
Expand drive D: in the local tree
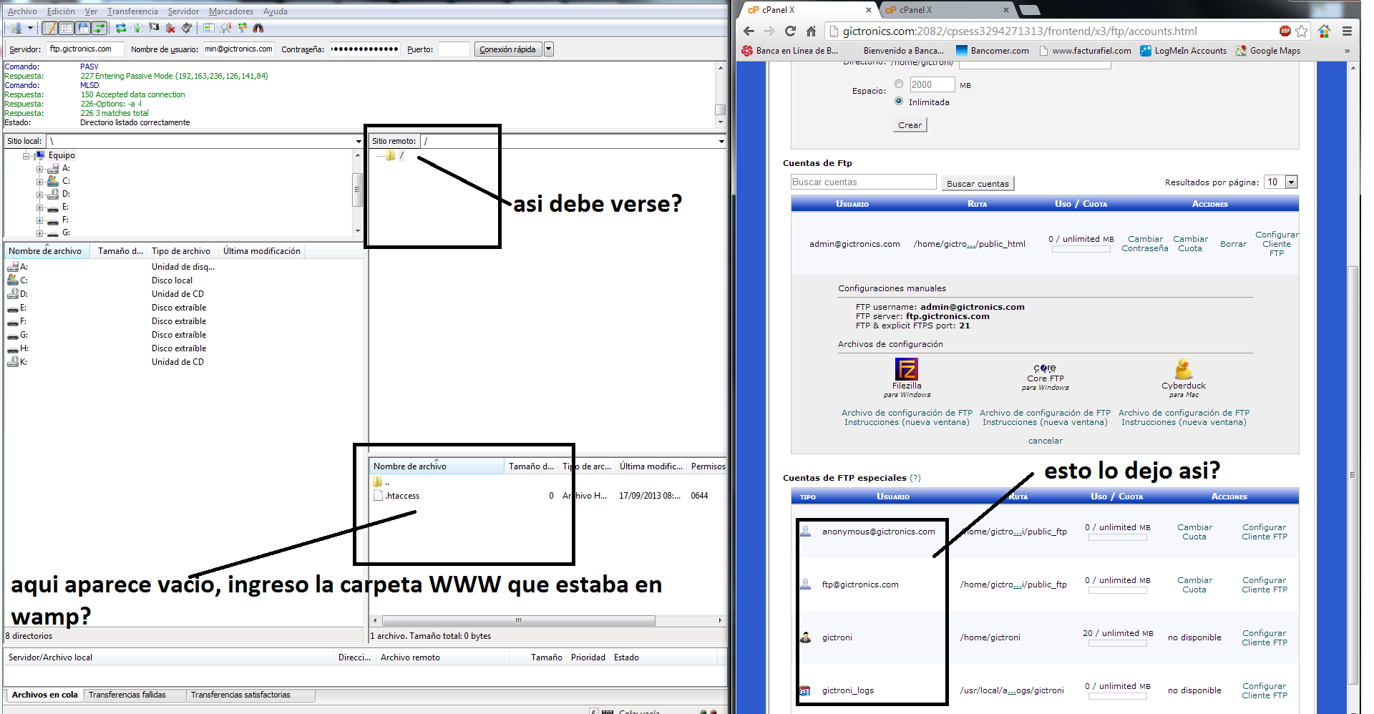(x=40, y=195)
